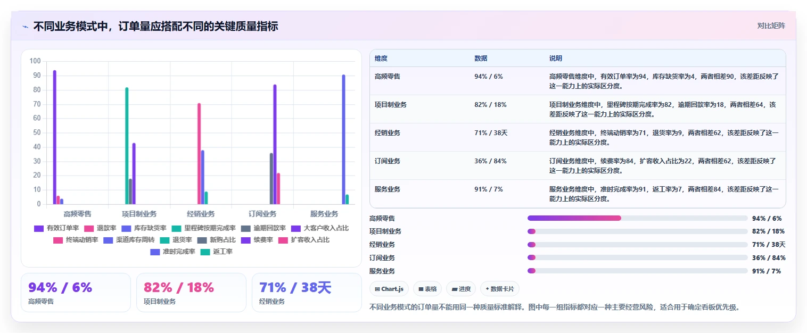Click the 订阅业务 progress bar
Viewport: 807px width, 333px height.
point(638,257)
